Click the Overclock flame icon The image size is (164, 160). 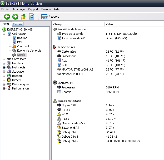click(x=14, y=46)
